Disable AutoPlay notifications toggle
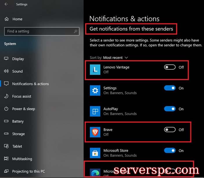Screen dimensions: 204x178 tap(170, 109)
